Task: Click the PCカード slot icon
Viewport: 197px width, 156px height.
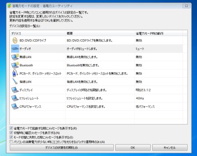Action: [x=15, y=73]
